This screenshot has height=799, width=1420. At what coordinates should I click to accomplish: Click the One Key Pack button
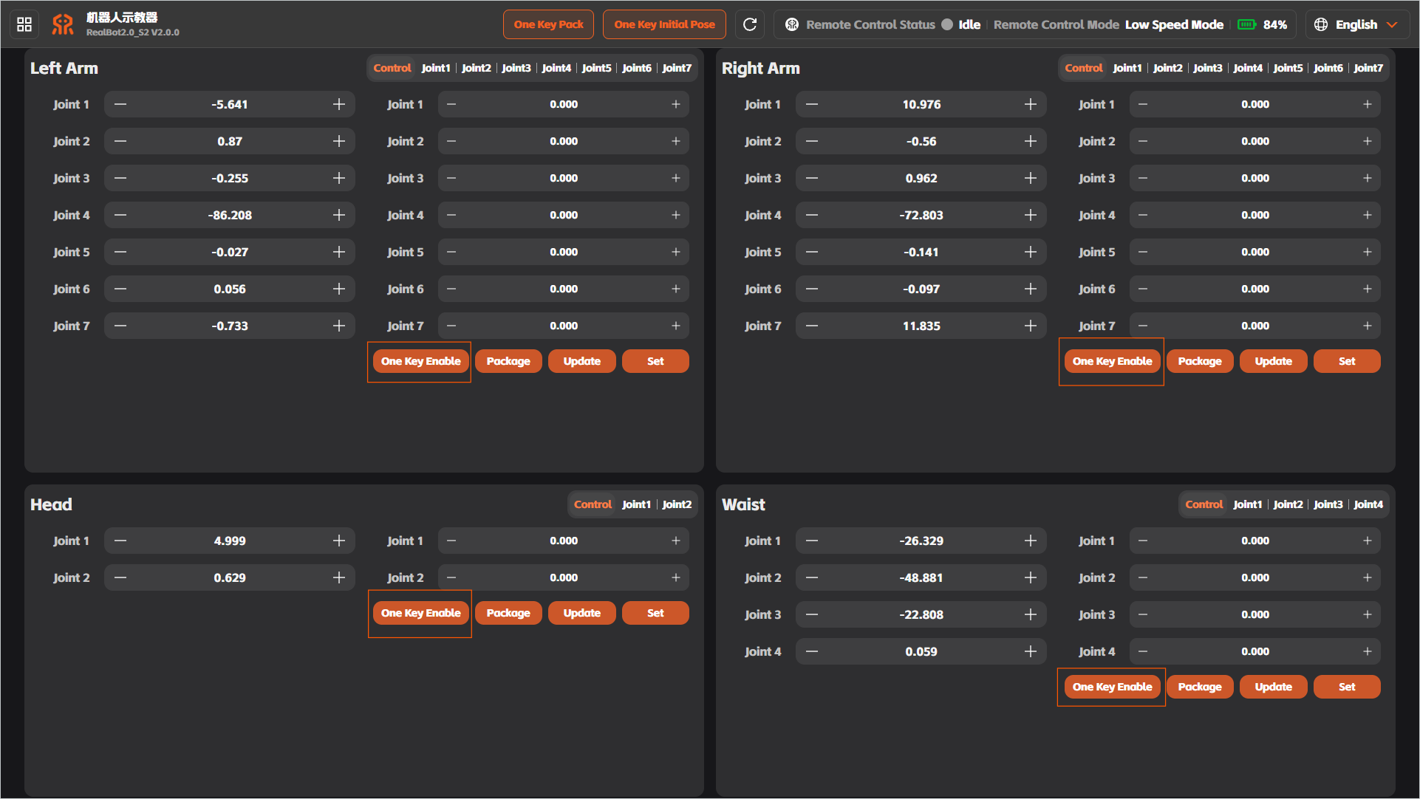point(549,24)
